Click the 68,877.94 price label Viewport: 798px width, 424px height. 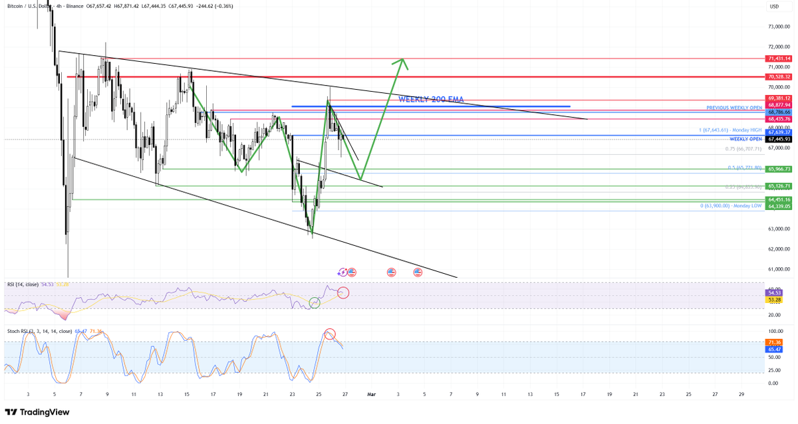click(779, 105)
